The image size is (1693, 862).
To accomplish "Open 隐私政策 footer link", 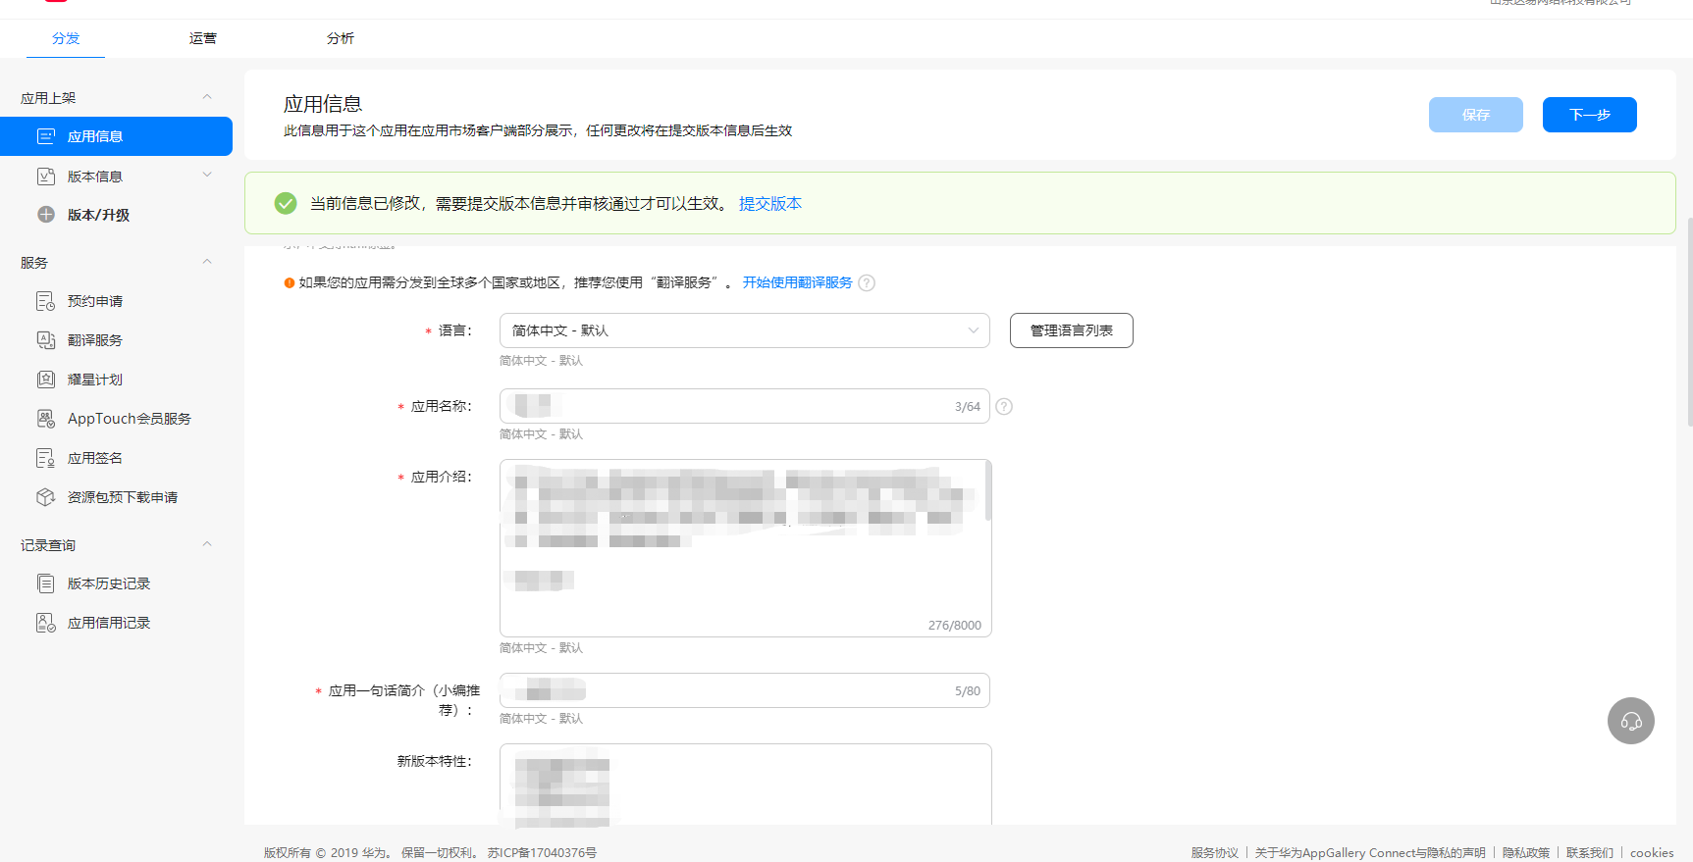I will [1526, 852].
